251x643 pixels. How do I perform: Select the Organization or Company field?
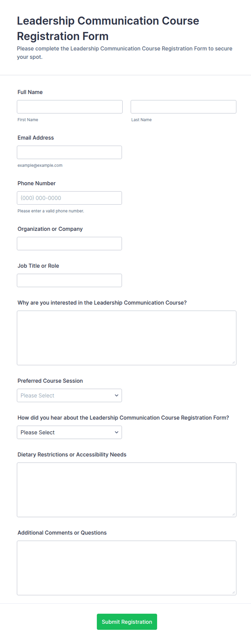(x=69, y=244)
